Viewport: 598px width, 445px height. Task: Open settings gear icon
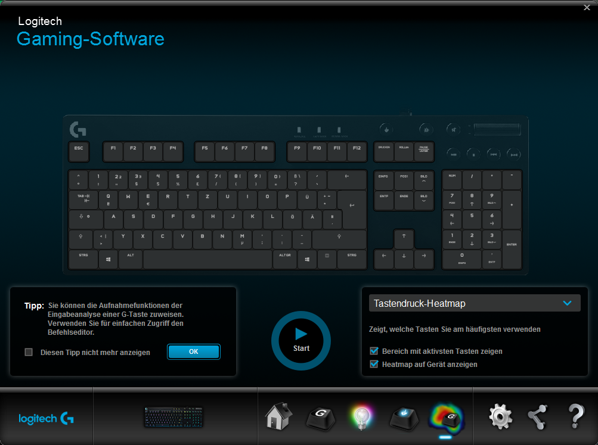[500, 417]
